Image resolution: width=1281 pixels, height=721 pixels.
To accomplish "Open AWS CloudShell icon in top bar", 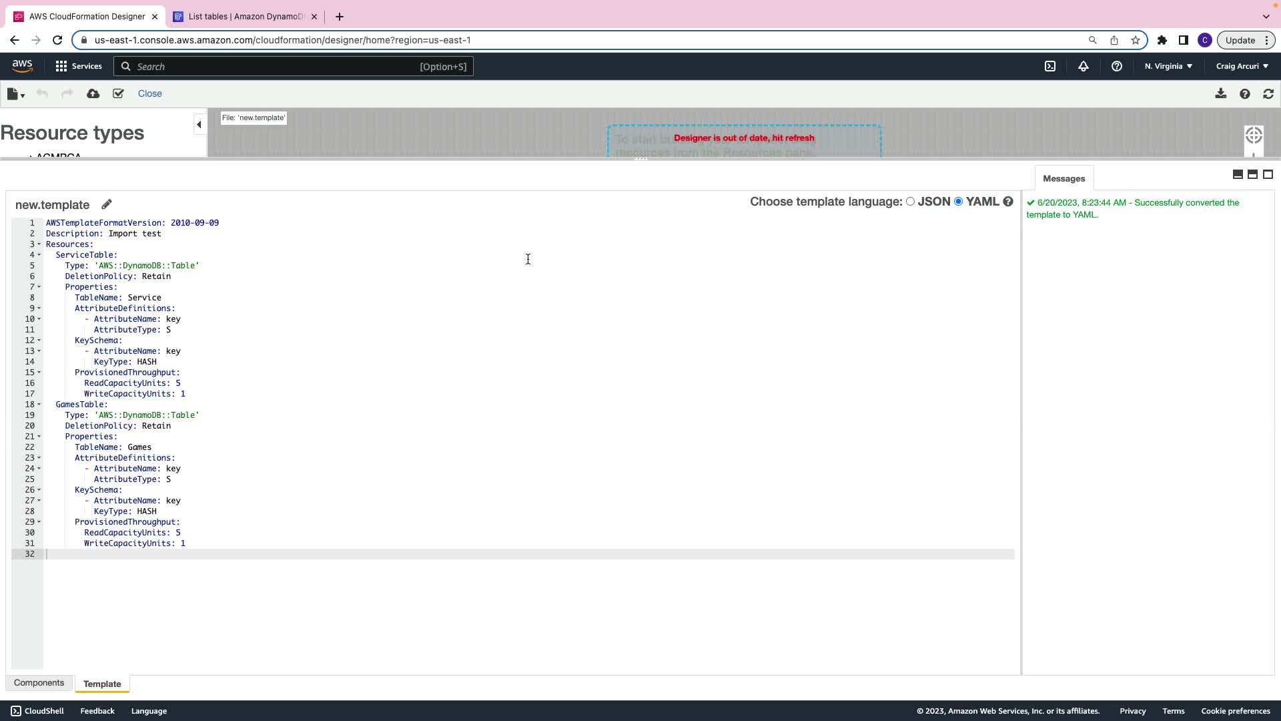I will point(1050,66).
